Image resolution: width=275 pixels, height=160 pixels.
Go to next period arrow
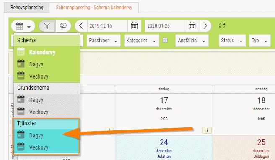205,26
